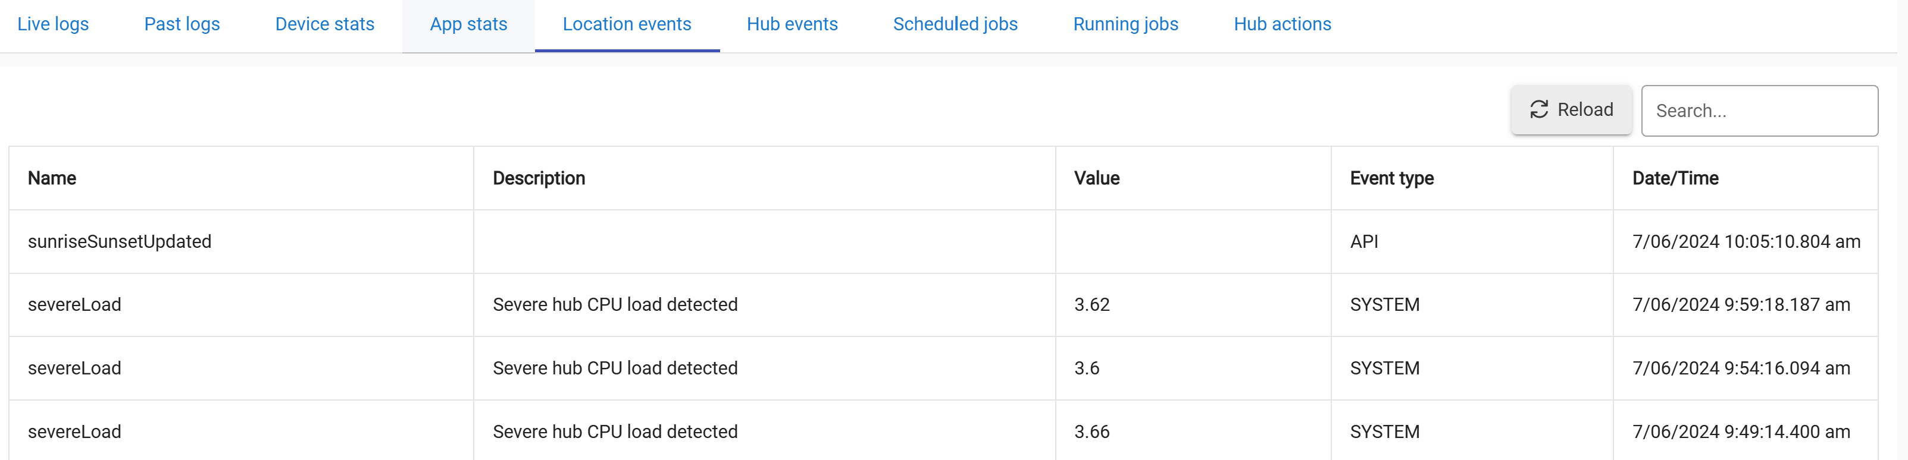Screen dimensions: 1908x460
Task: Select the App stats tab
Action: point(468,24)
